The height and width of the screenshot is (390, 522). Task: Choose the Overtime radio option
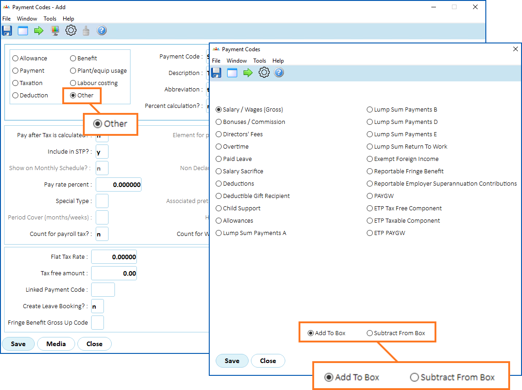point(219,147)
